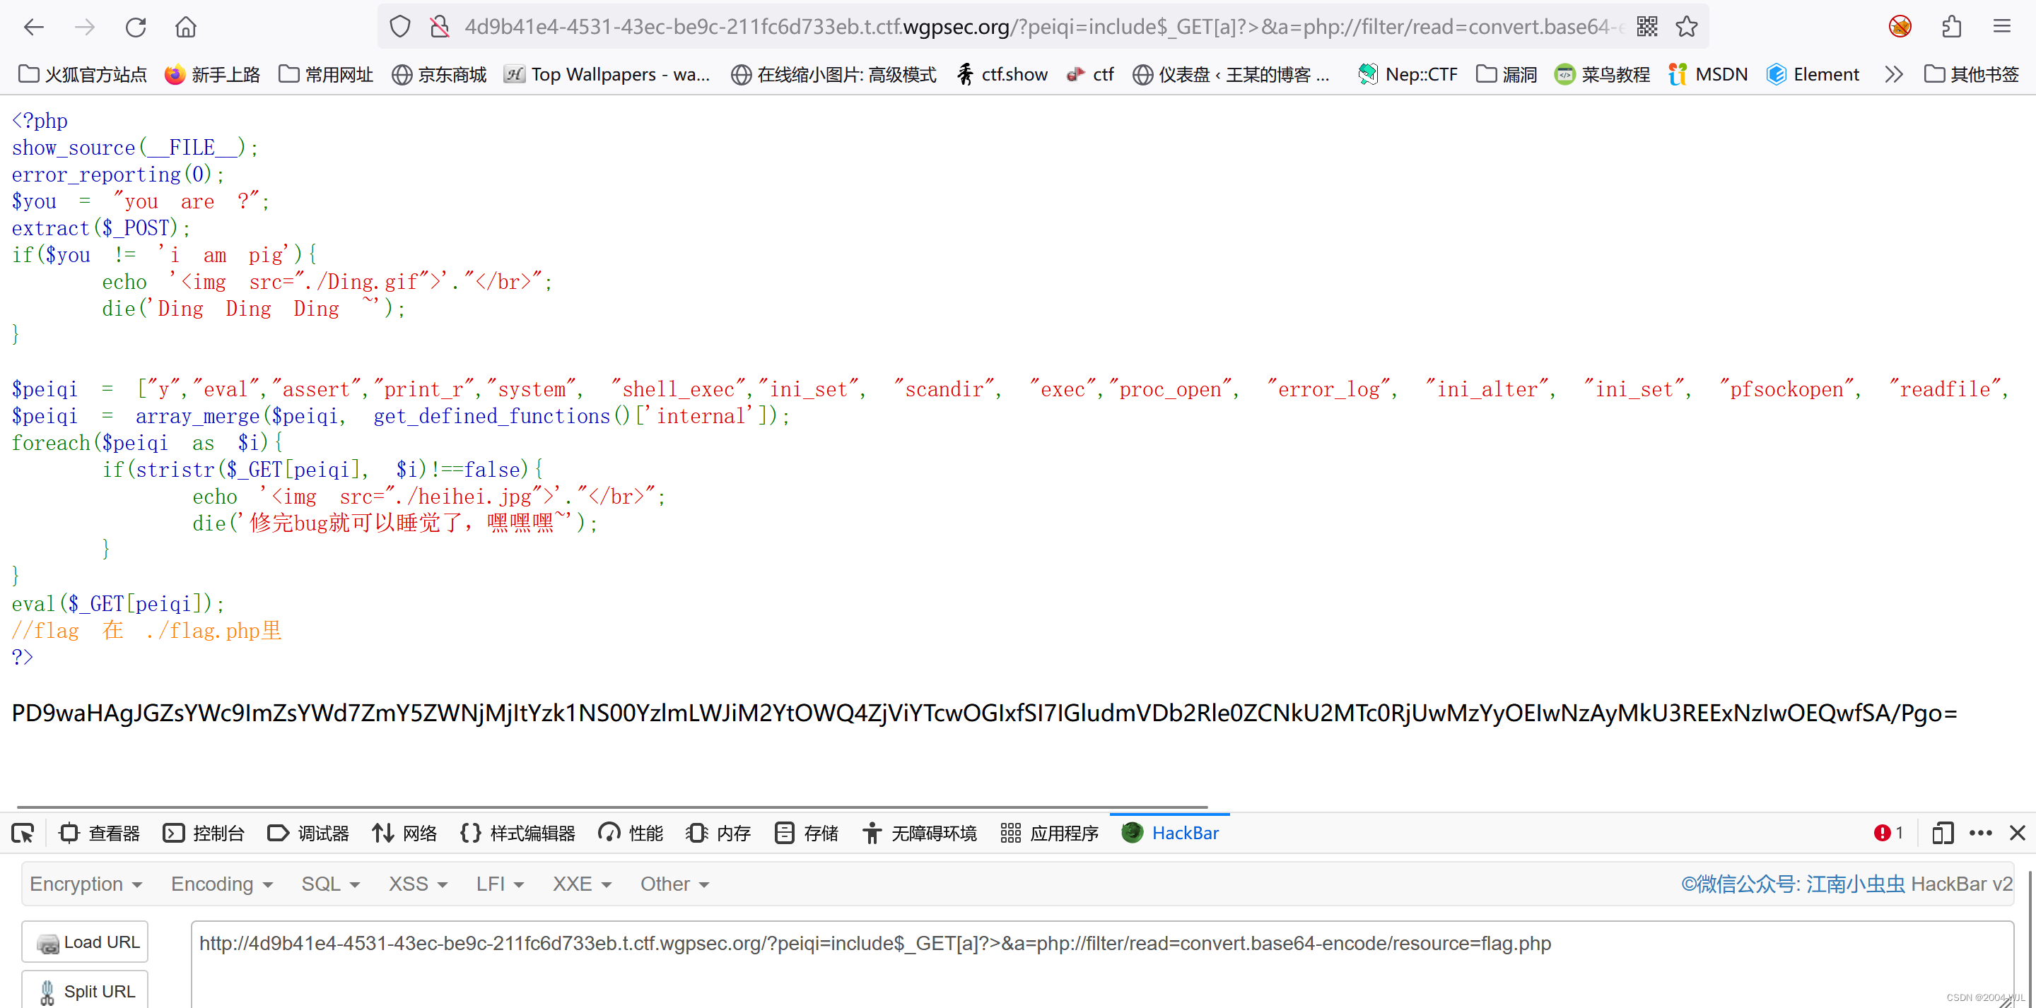Image resolution: width=2036 pixels, height=1008 pixels.
Task: Generate QR code for the current page
Action: coord(1646,26)
